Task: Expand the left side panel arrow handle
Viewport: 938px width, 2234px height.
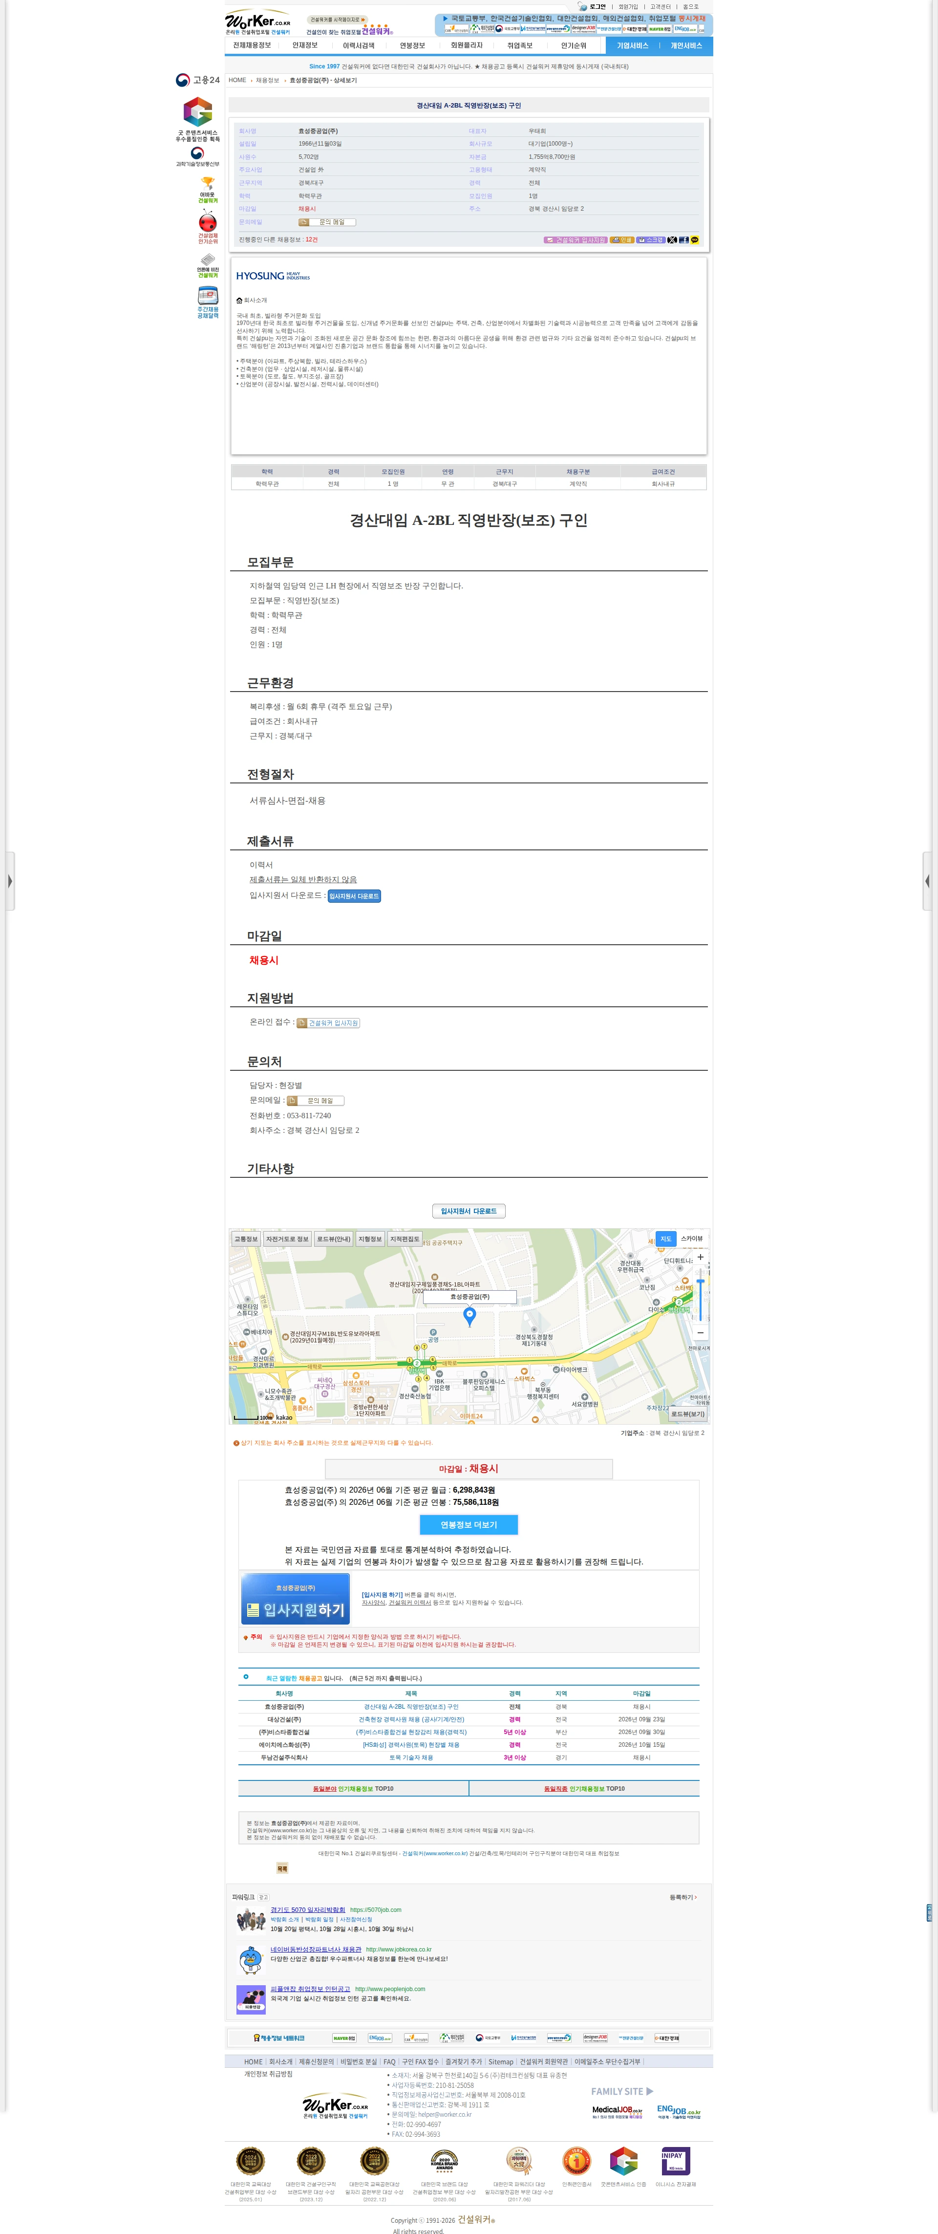Action: pyautogui.click(x=10, y=881)
